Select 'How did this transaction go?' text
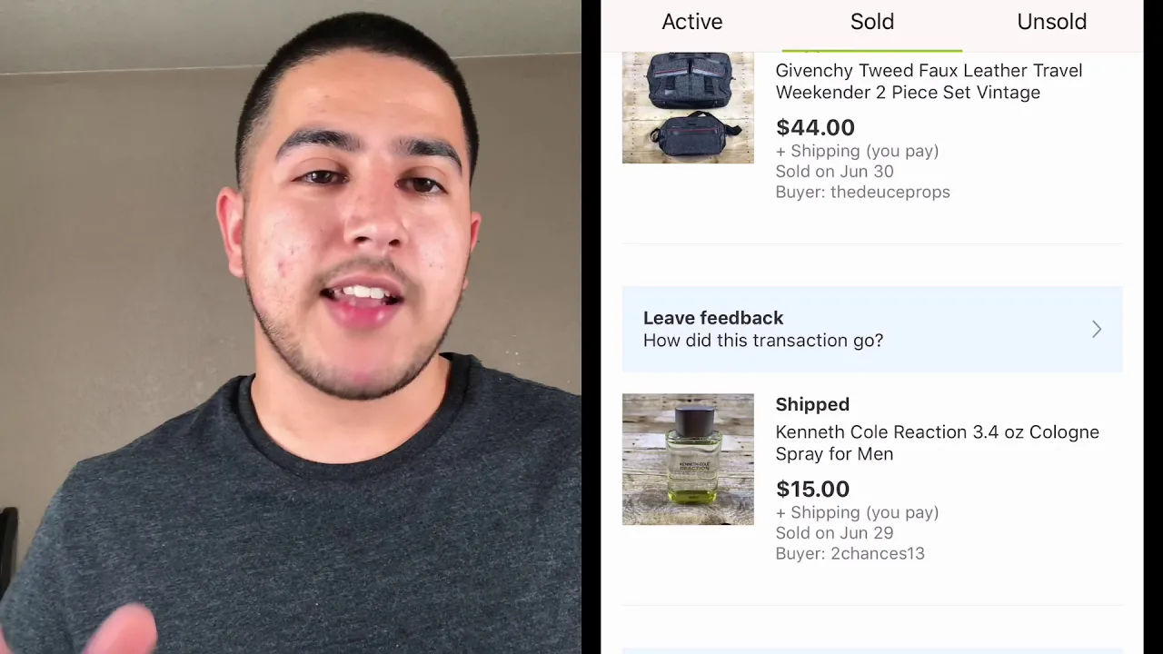Image resolution: width=1163 pixels, height=654 pixels. click(763, 341)
